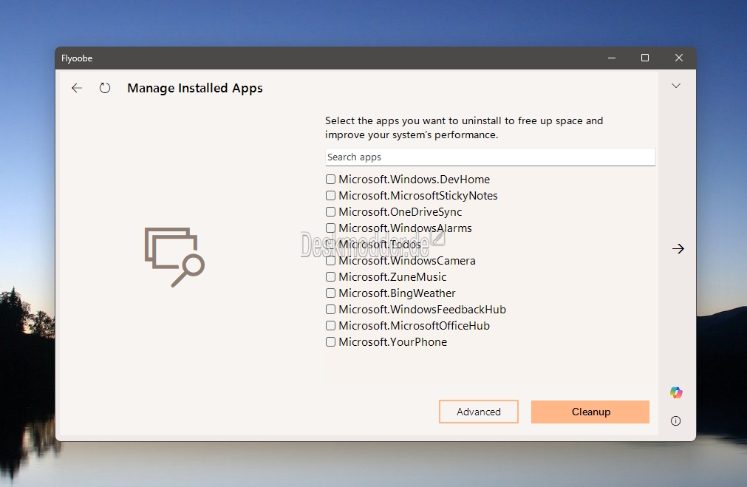Expand the chevron at top right
Image resolution: width=747 pixels, height=487 pixels.
click(x=676, y=86)
